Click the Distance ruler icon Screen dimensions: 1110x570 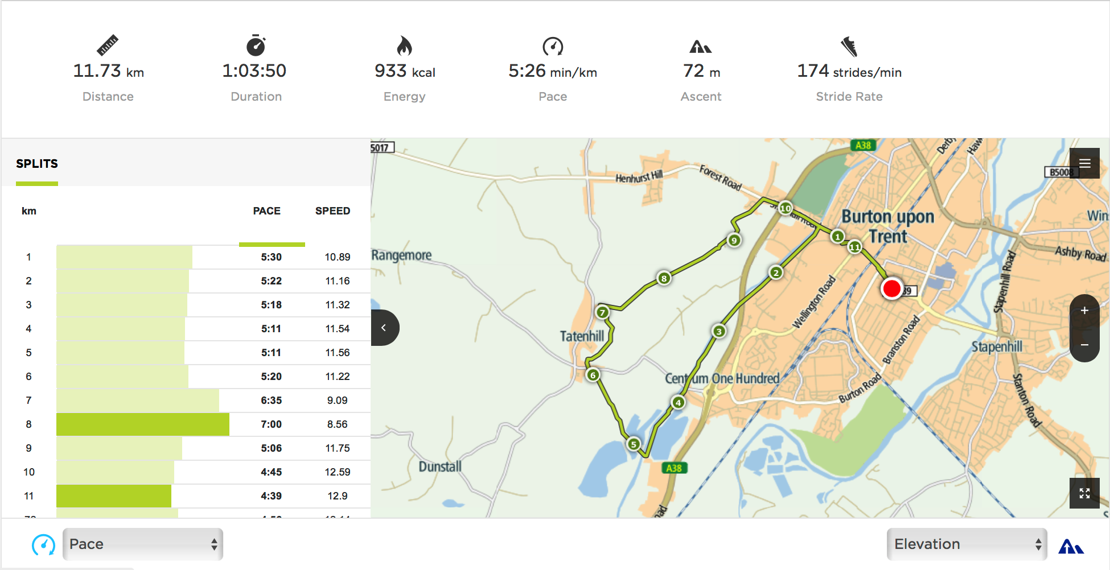108,44
